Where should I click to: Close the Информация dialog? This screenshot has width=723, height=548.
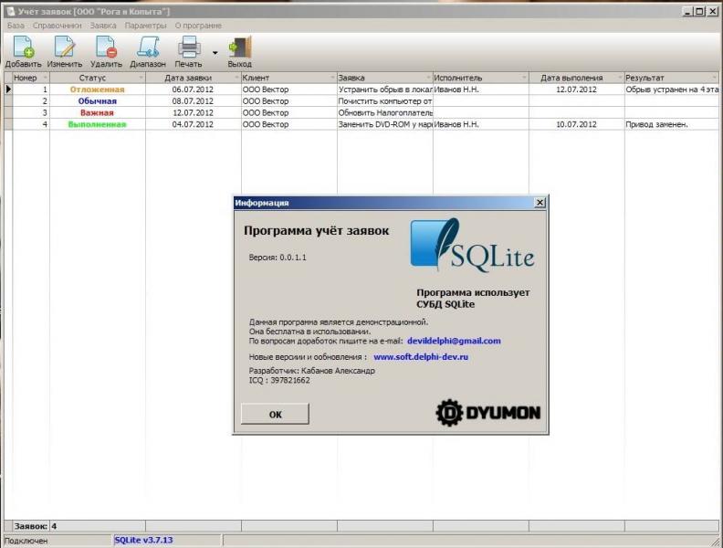click(540, 202)
